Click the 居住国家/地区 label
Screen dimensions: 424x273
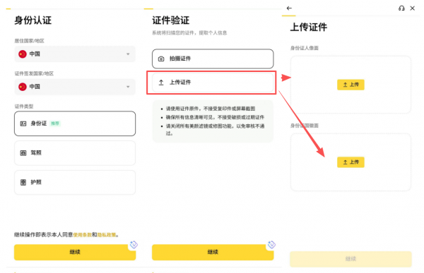29,41
